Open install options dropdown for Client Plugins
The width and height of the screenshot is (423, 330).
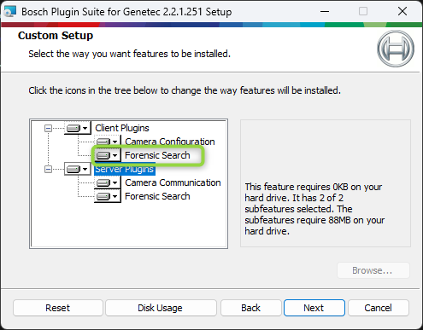[78, 128]
